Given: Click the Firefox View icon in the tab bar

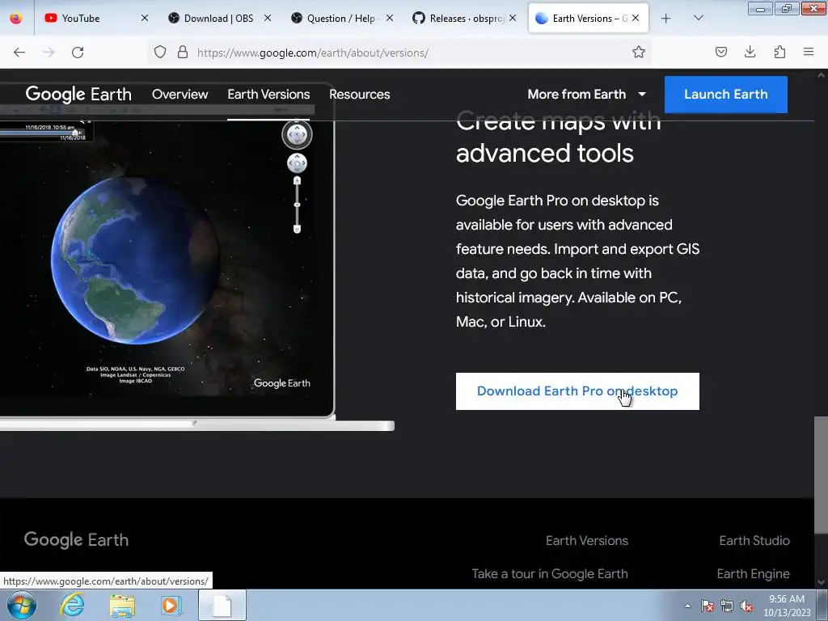Looking at the screenshot, I should pyautogui.click(x=16, y=19).
